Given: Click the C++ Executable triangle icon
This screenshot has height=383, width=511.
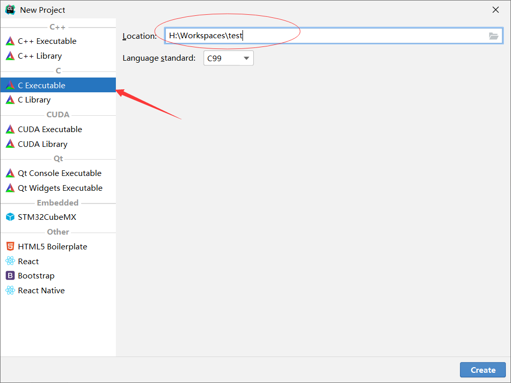Looking at the screenshot, I should [10, 41].
